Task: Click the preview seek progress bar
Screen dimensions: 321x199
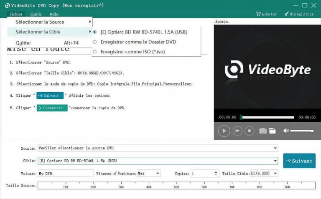Action: pos(267,117)
